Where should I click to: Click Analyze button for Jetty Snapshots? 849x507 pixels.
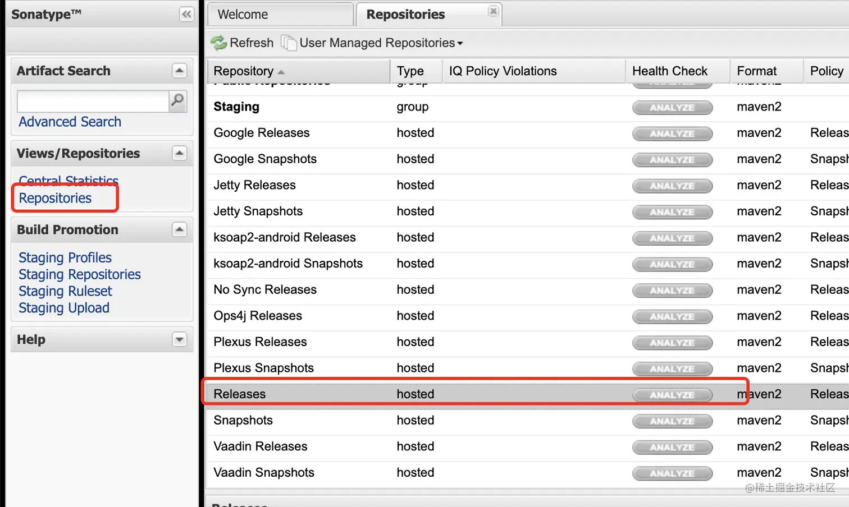click(x=672, y=212)
